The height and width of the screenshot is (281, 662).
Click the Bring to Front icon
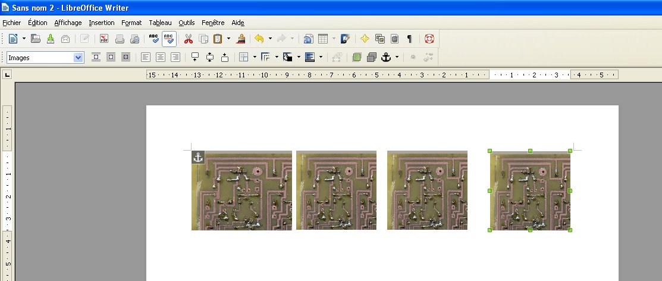point(357,57)
